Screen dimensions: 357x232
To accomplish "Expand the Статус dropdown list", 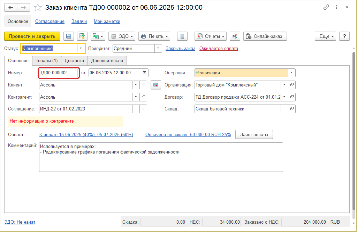I will [81, 48].
